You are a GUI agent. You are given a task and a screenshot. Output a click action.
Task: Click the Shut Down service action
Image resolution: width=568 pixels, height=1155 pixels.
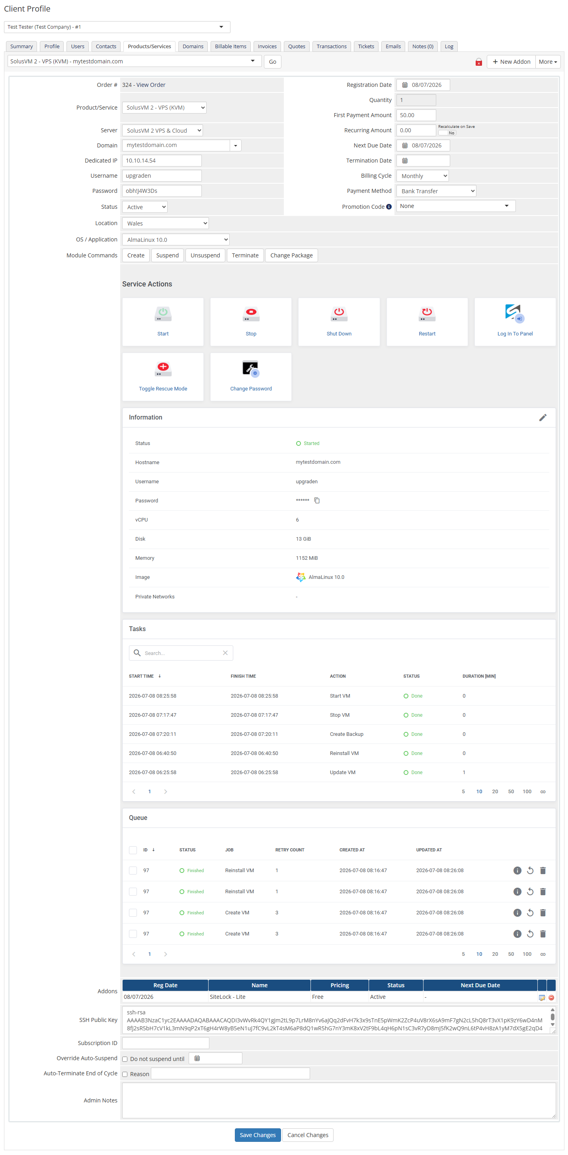pos(339,322)
